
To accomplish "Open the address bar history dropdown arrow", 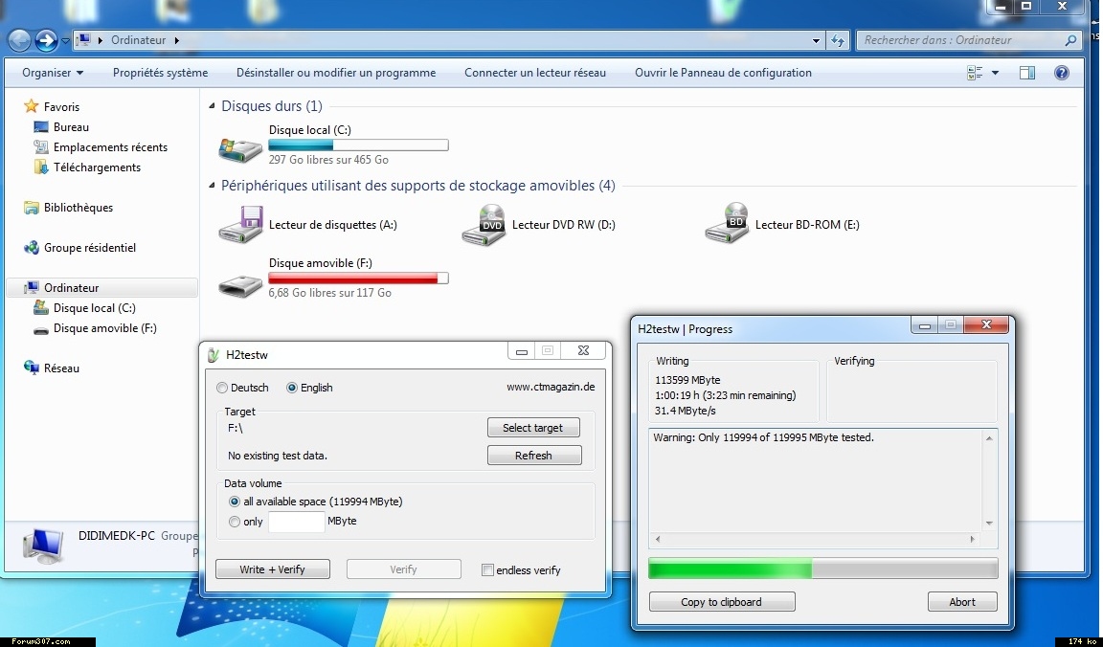I will (816, 41).
